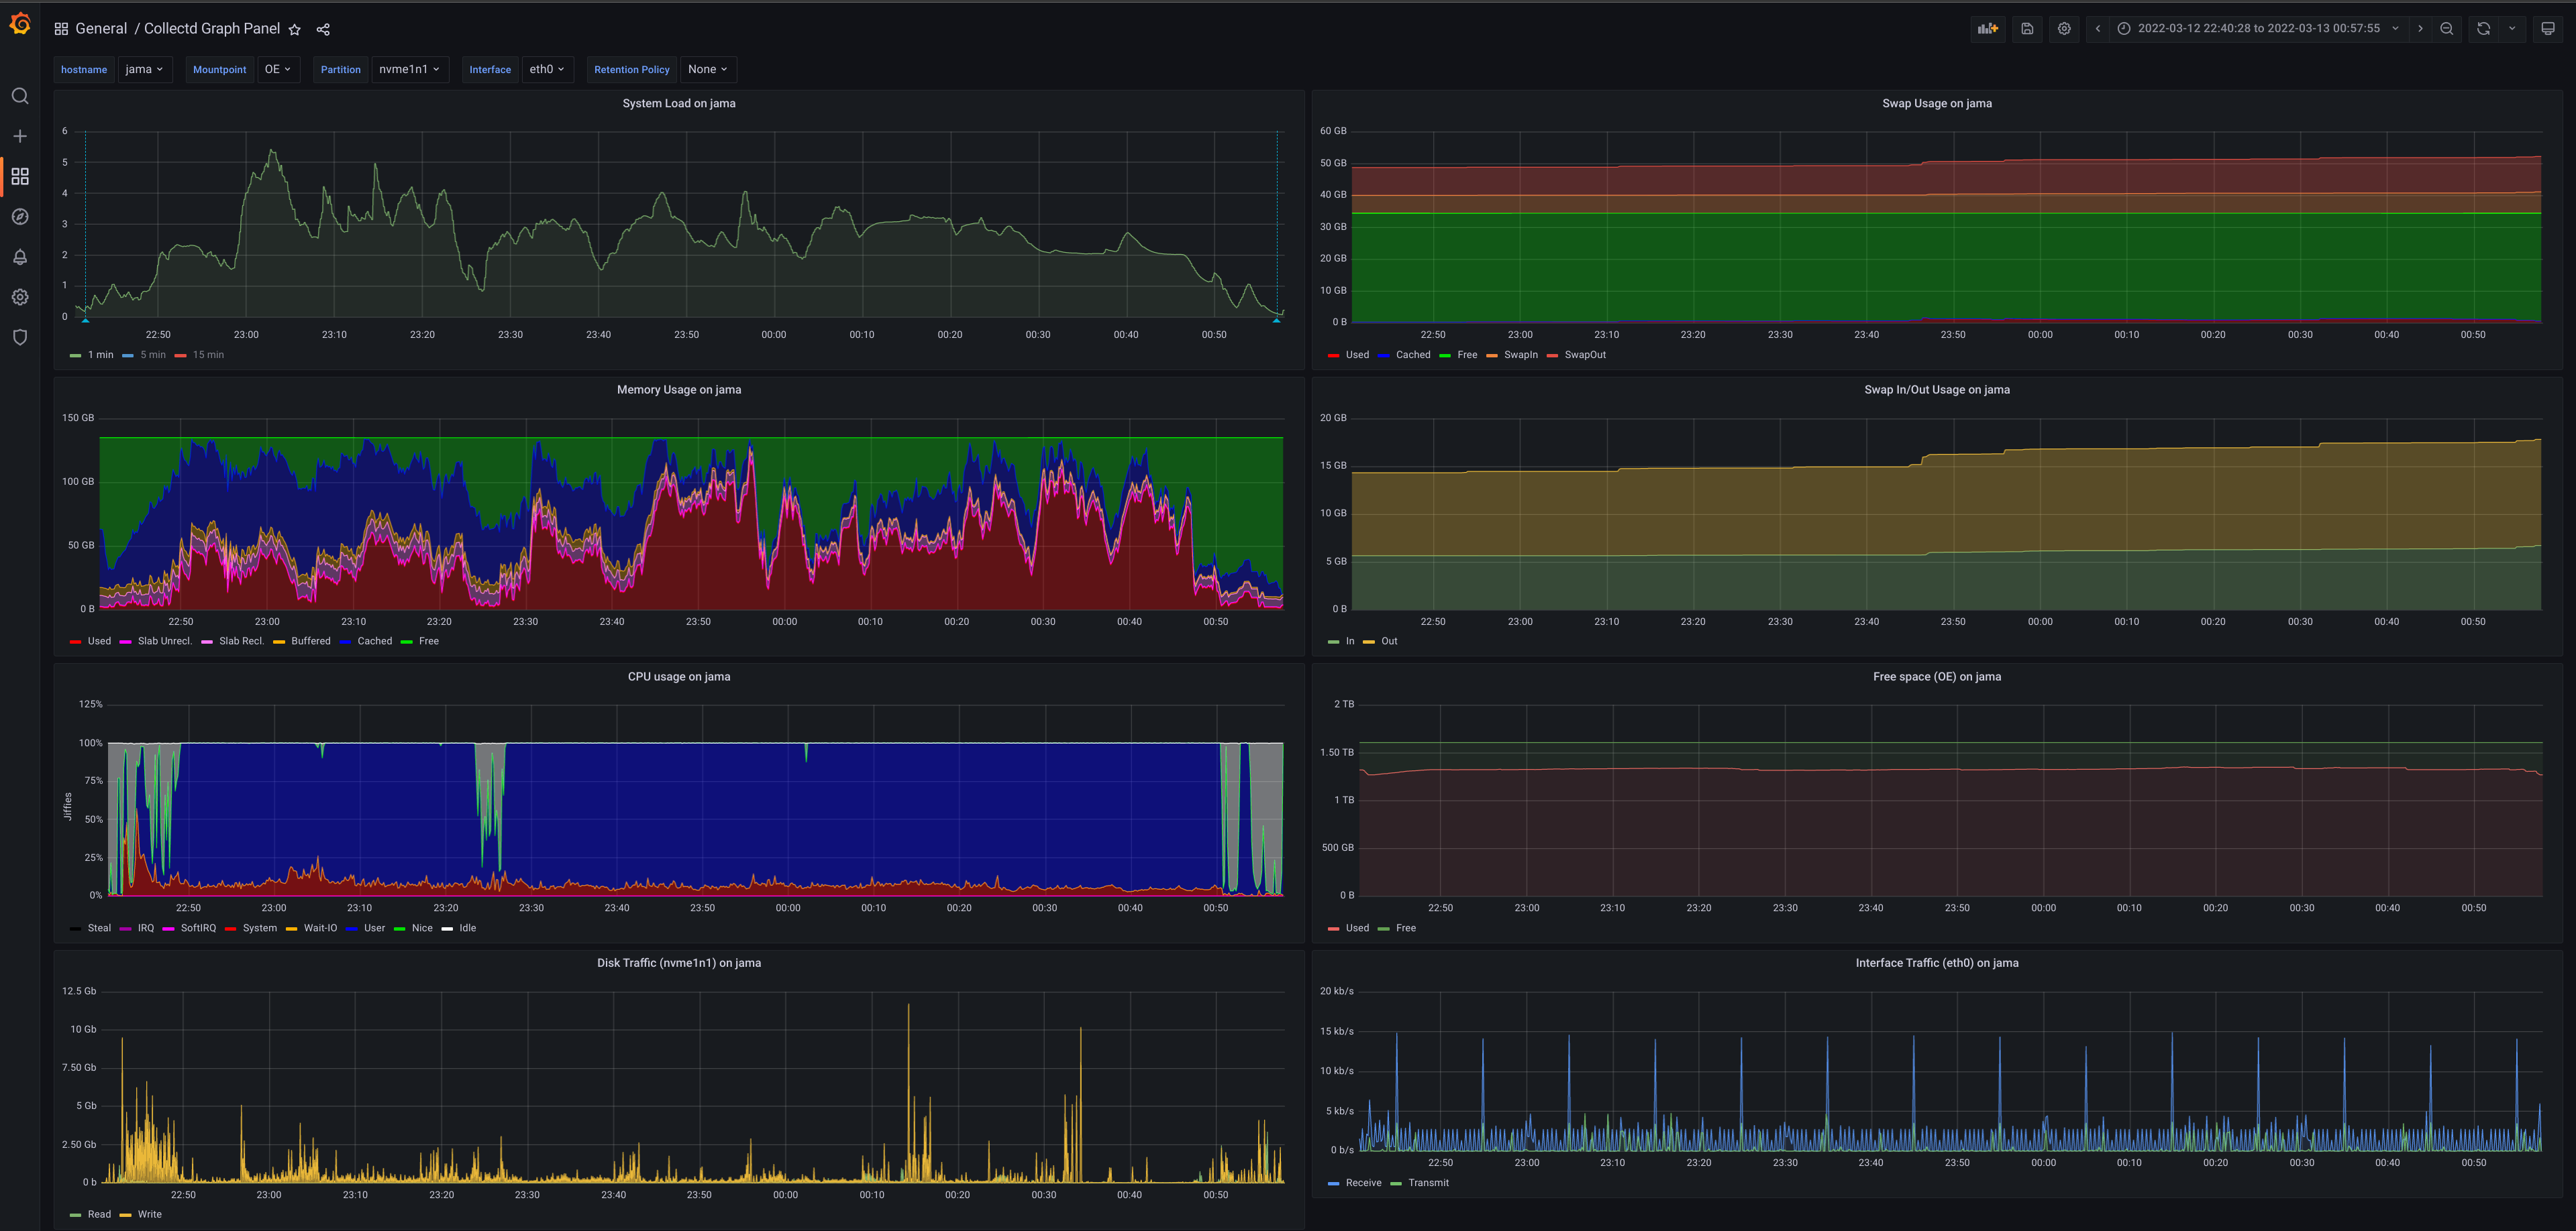Open the Configuration gear in sidebar

[20, 297]
